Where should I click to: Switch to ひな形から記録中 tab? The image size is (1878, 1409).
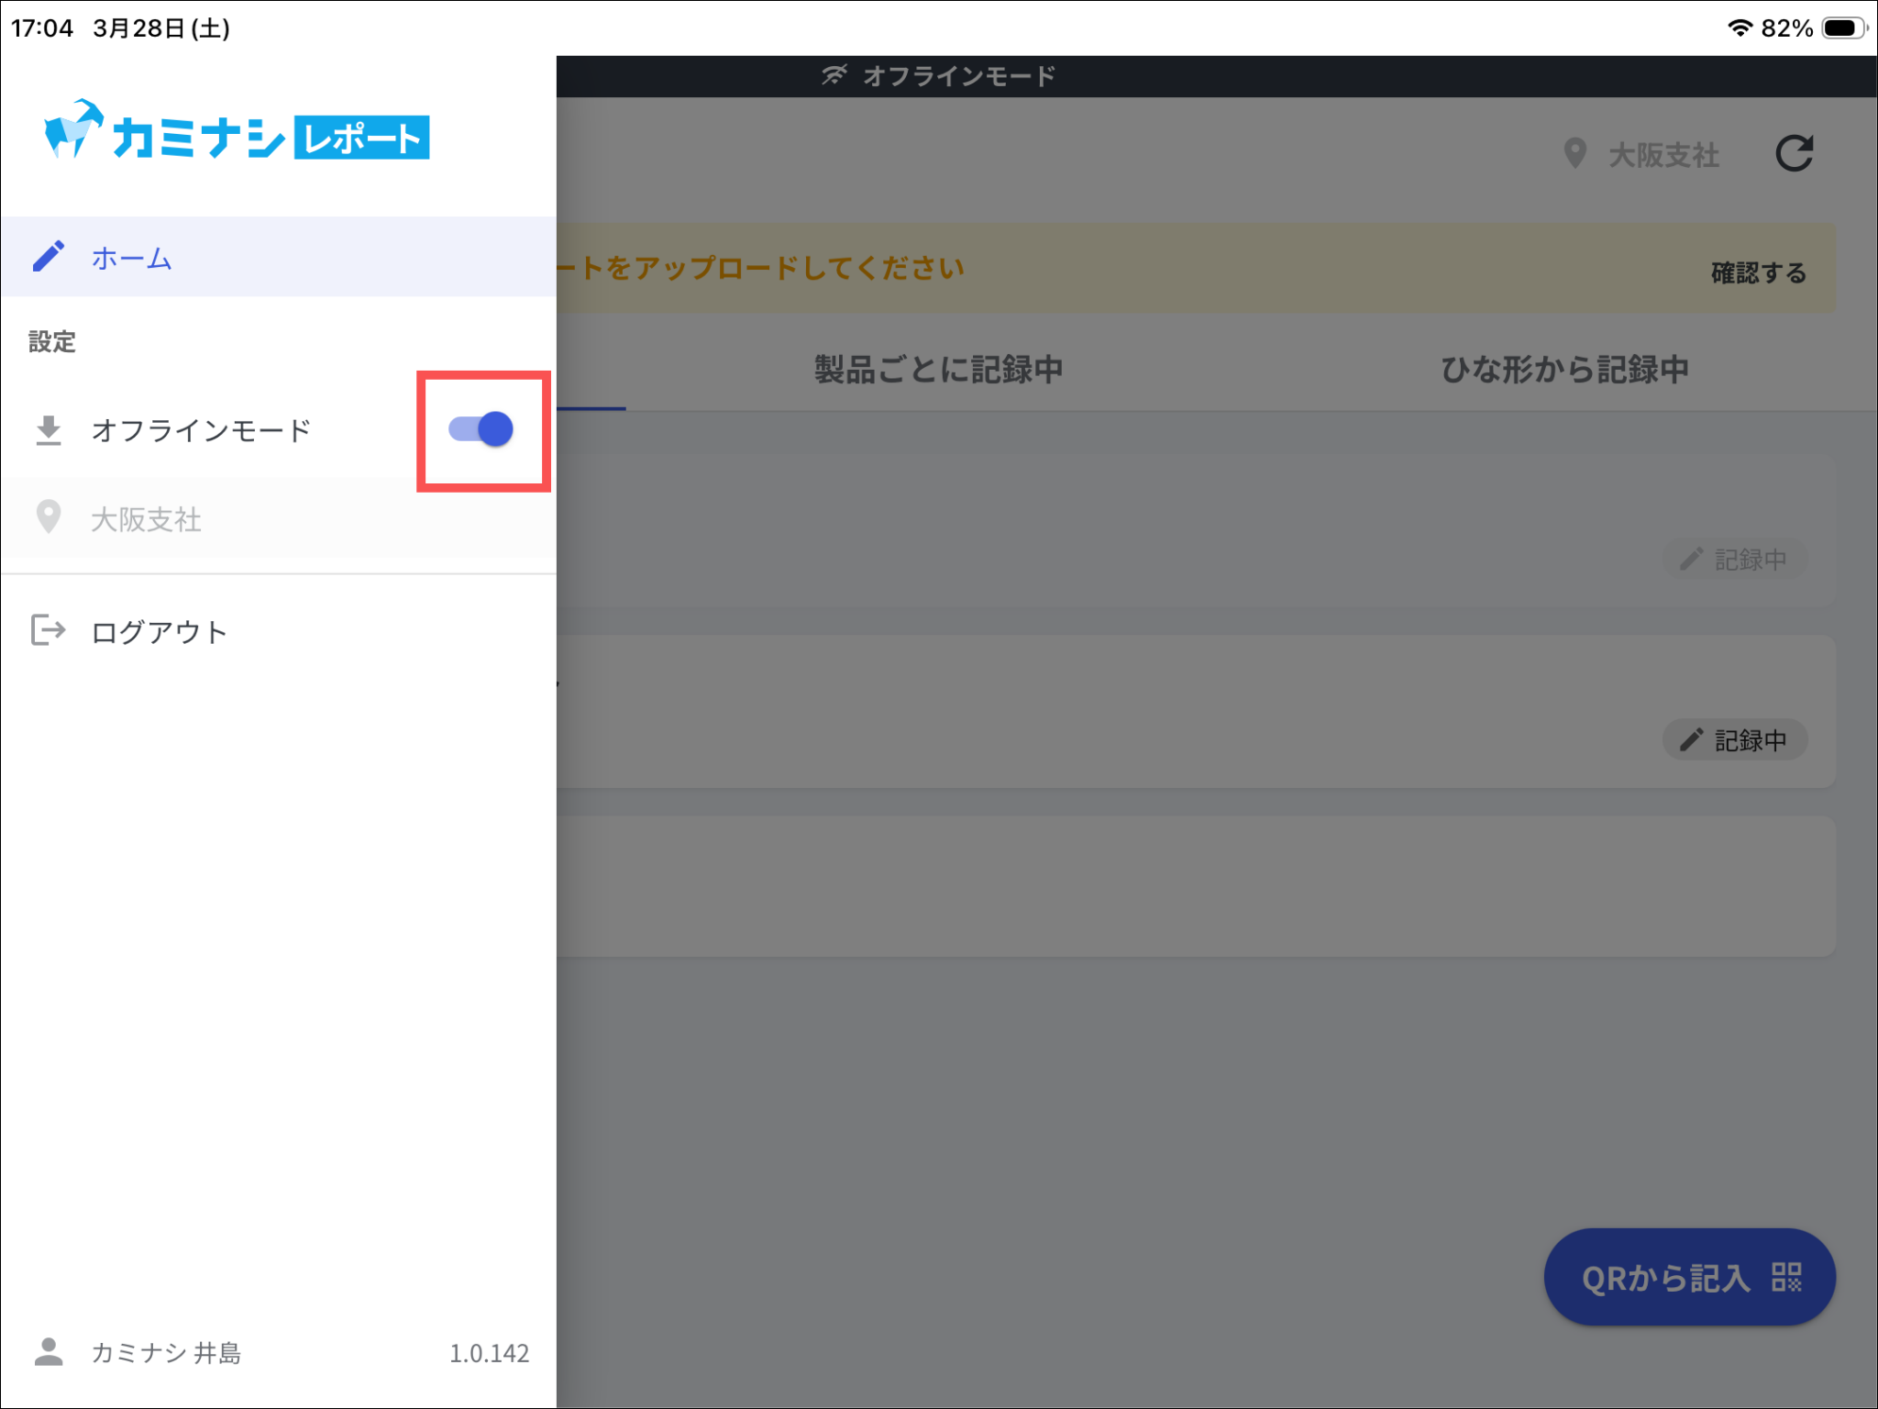1564,370
